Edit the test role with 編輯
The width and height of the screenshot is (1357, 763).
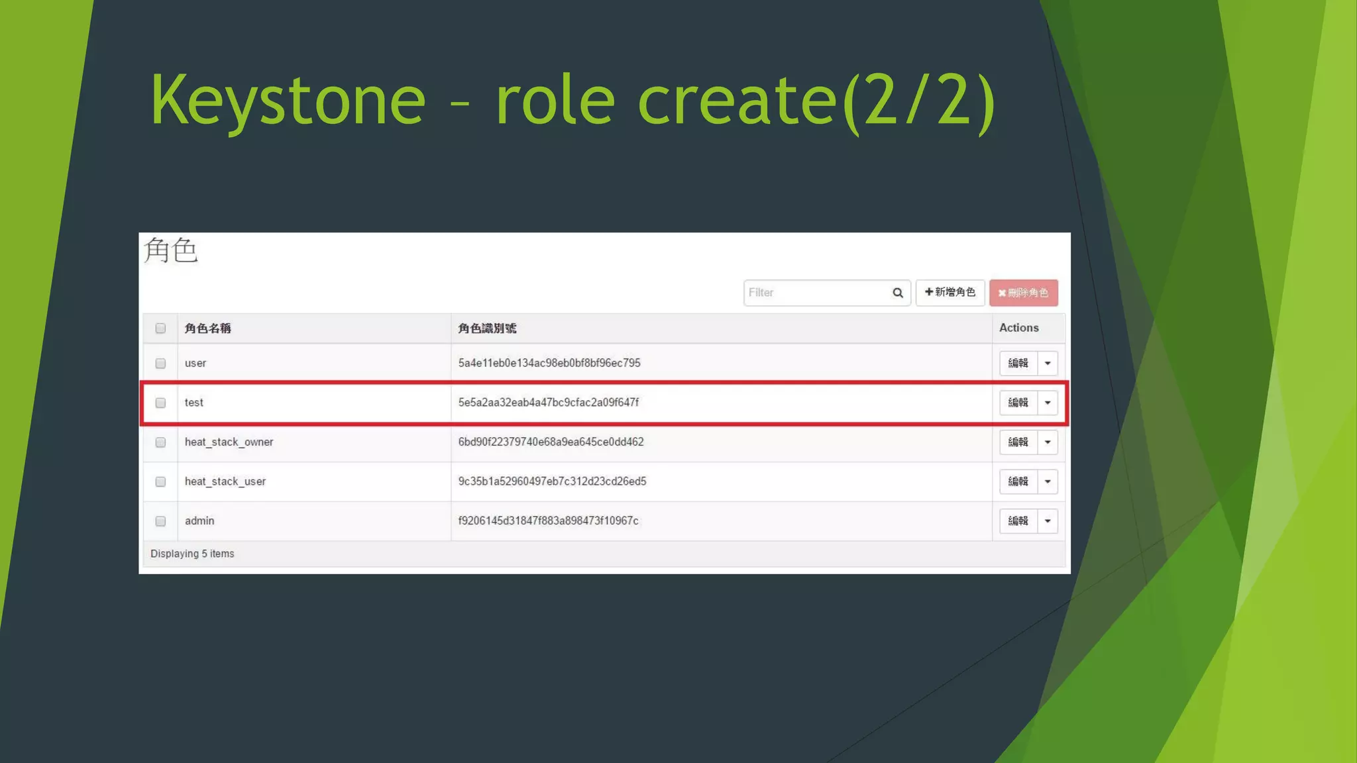pos(1018,403)
